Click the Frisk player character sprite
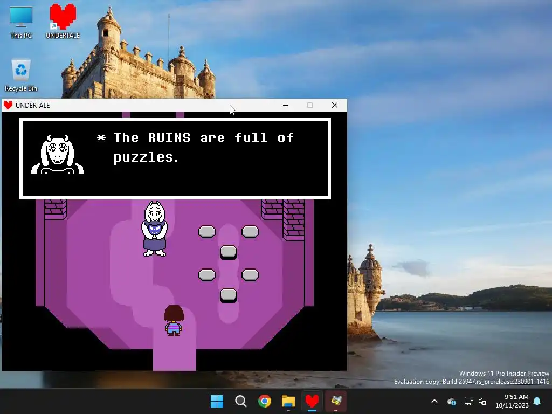552x414 pixels. pos(174,320)
